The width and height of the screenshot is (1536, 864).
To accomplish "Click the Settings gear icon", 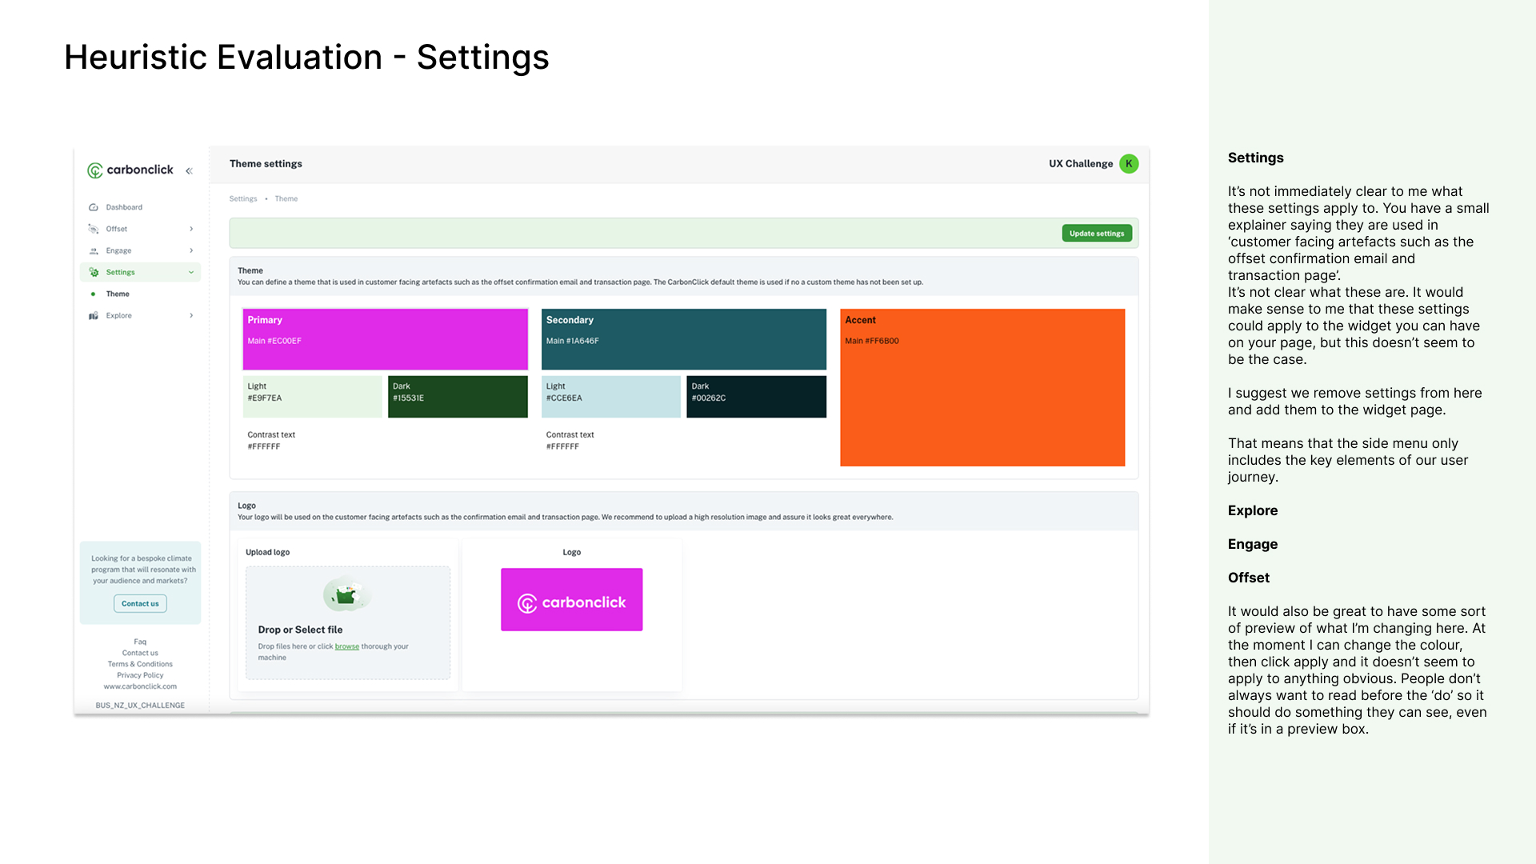I will [x=94, y=272].
